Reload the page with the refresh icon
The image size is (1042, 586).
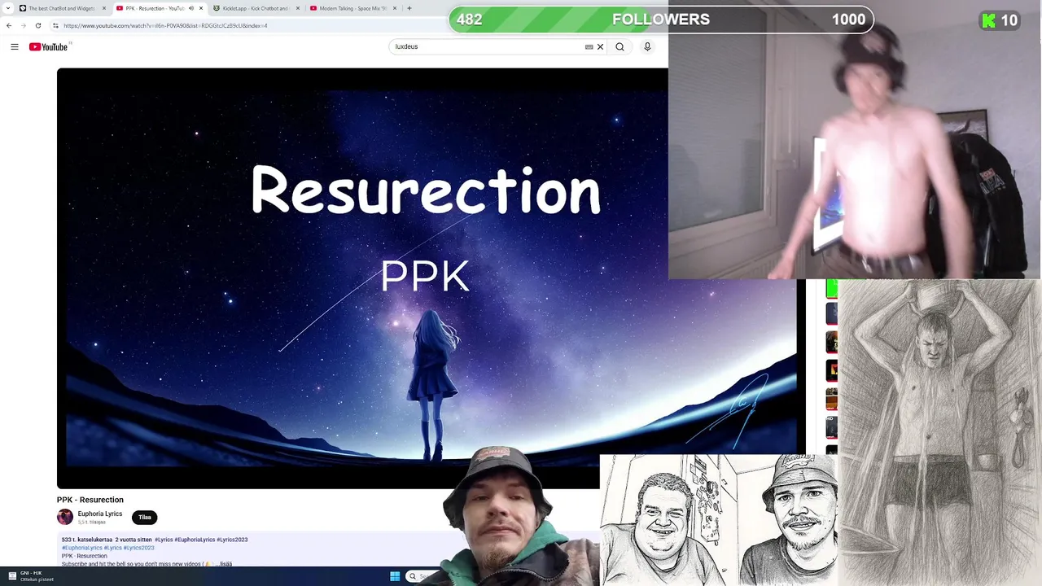click(x=37, y=25)
